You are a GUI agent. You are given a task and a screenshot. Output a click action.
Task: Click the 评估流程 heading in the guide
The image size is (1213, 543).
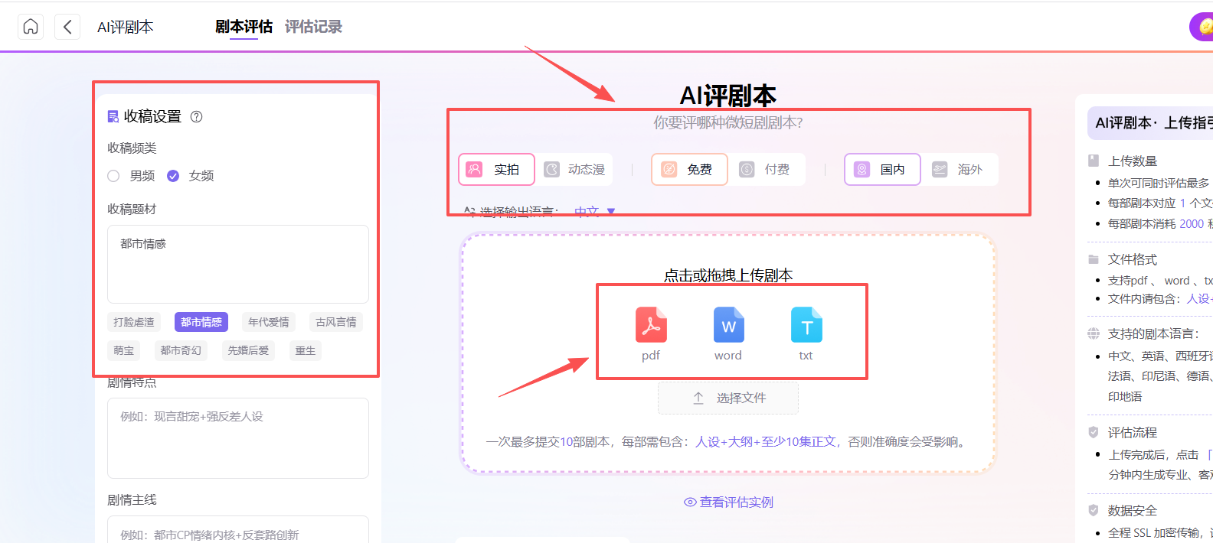[1133, 433]
